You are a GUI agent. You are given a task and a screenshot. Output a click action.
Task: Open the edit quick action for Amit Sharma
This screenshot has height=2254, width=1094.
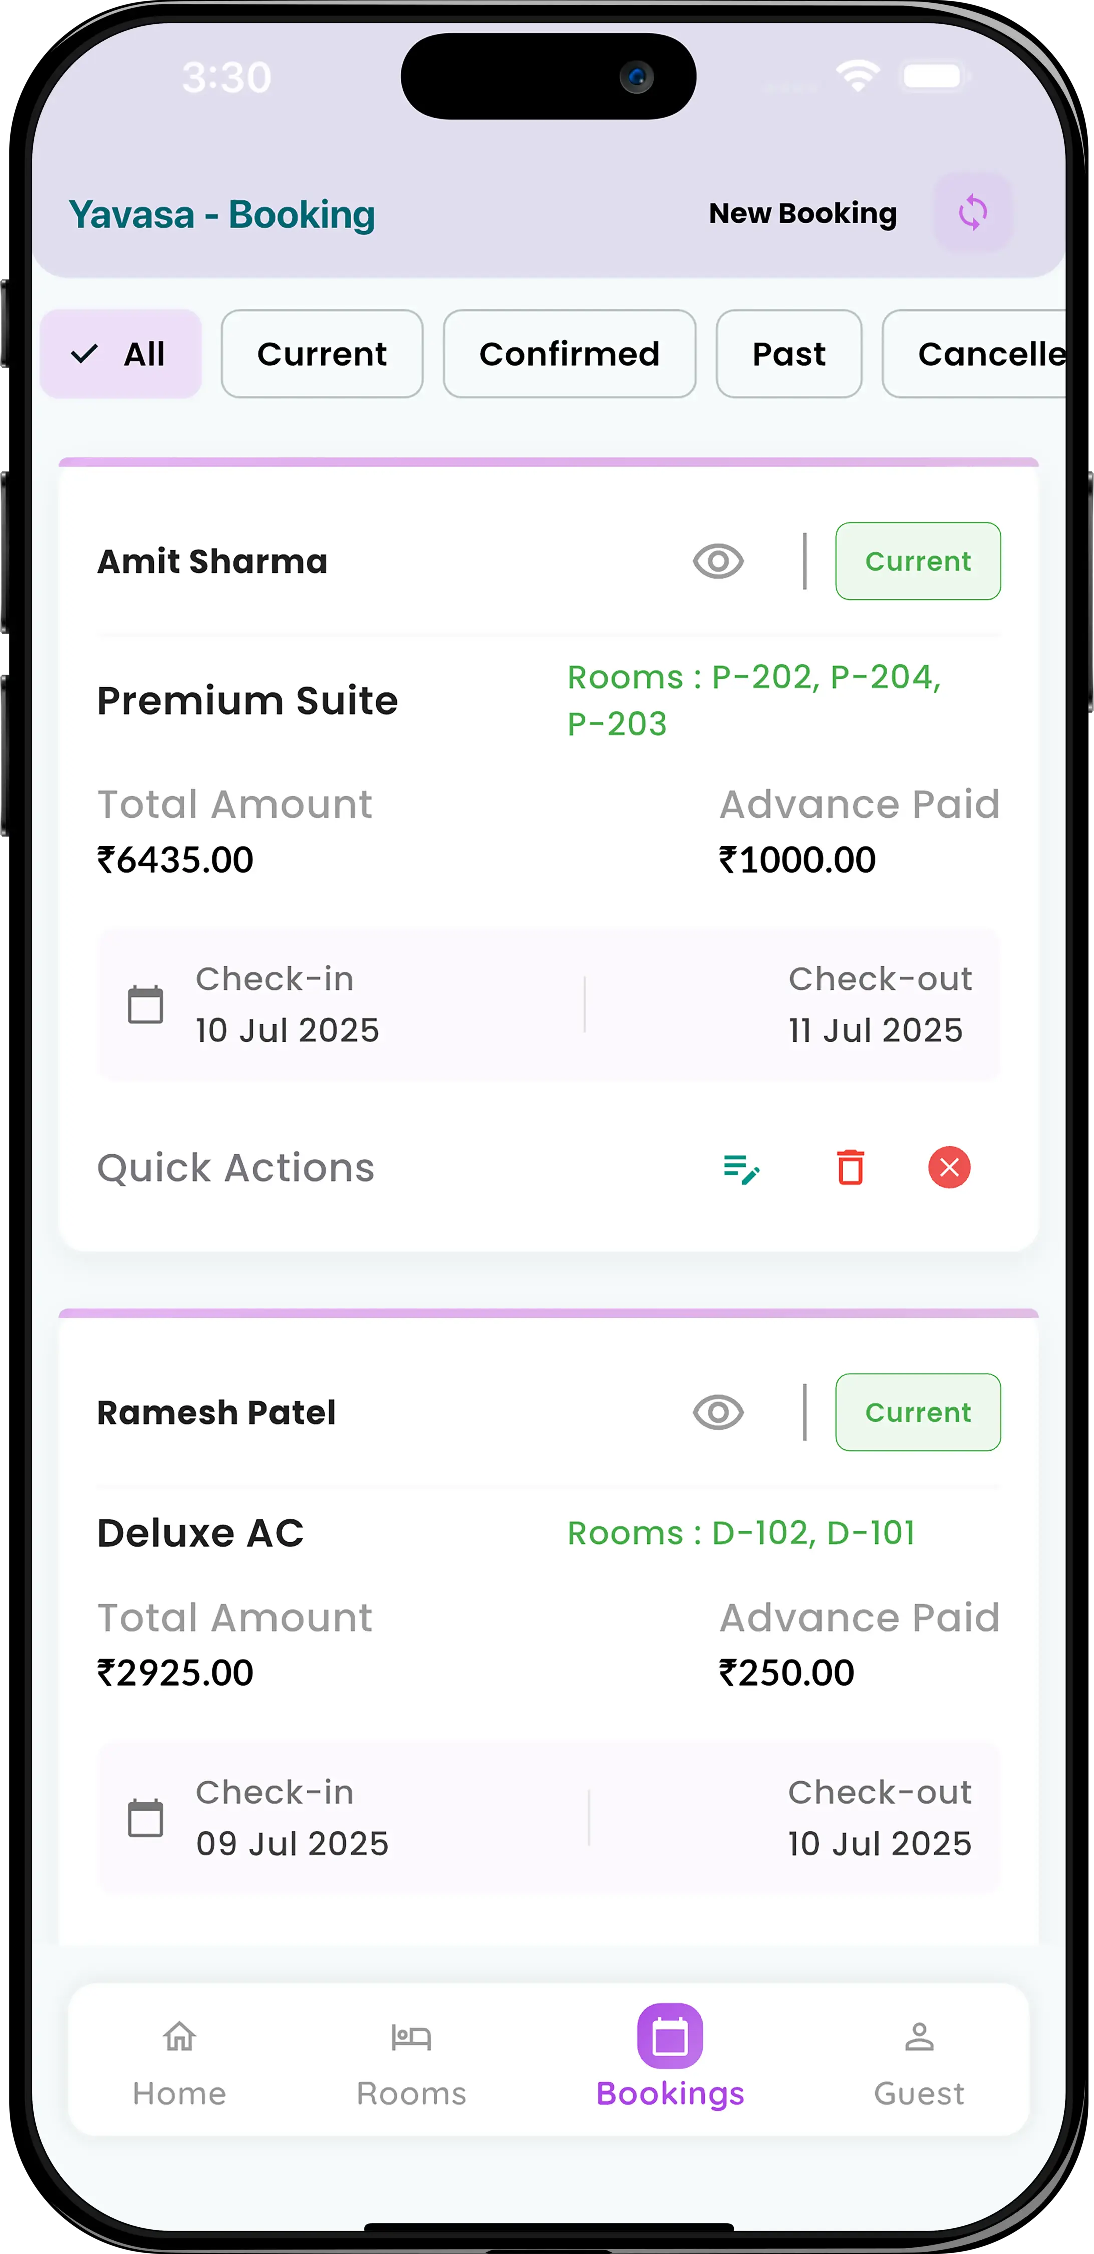coord(740,1167)
